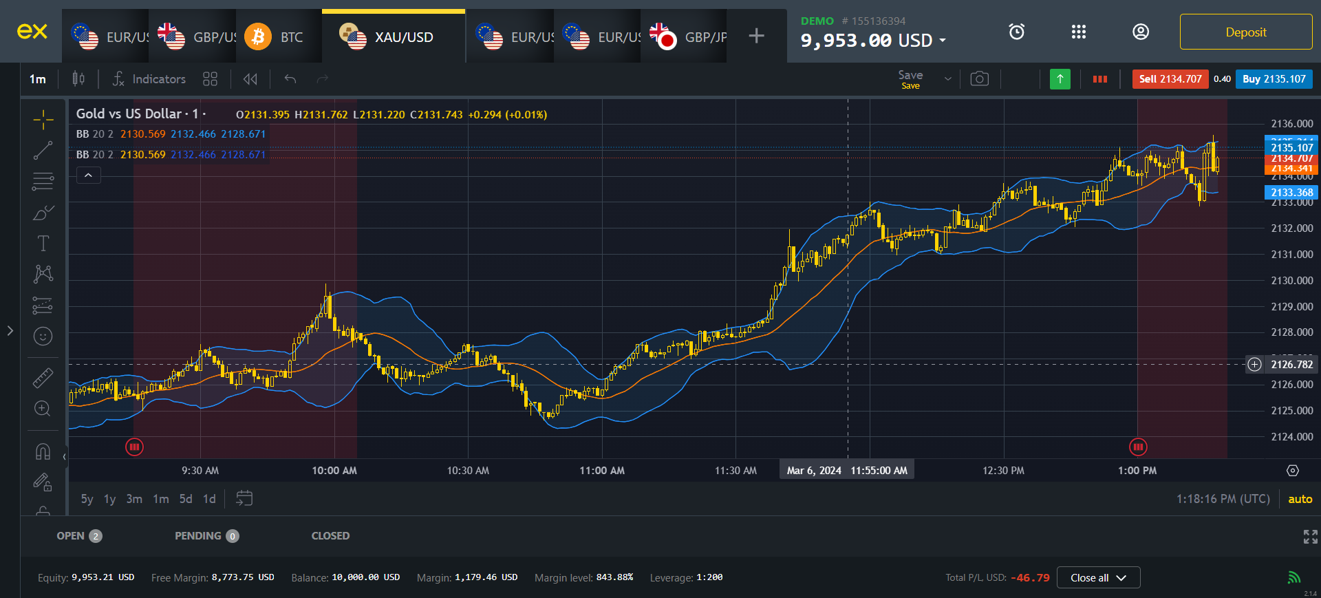The height and width of the screenshot is (598, 1321).
Task: Open the apps grid menu
Action: click(x=1079, y=32)
